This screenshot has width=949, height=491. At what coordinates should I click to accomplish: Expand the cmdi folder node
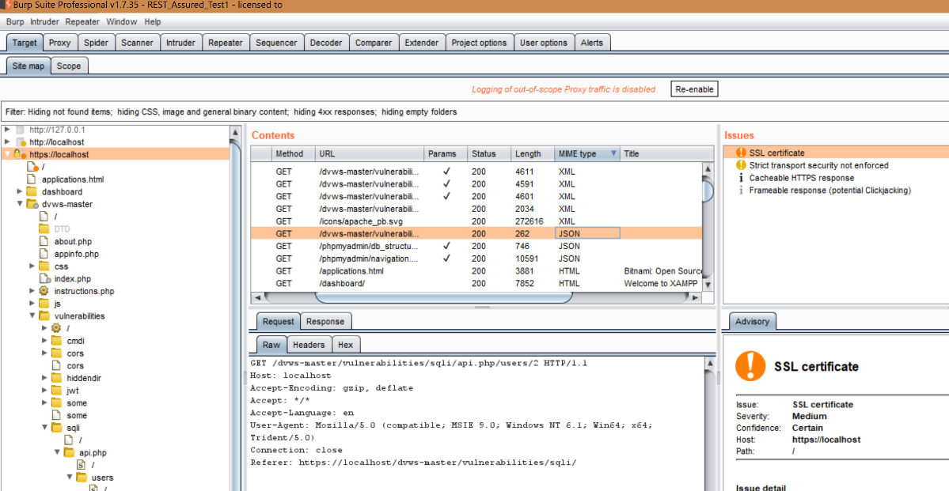tap(44, 341)
